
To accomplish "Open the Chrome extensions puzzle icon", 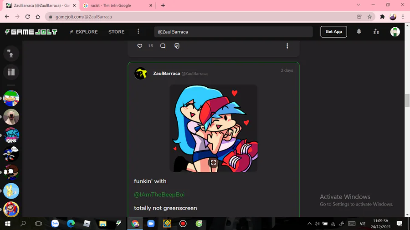I will click(382, 17).
